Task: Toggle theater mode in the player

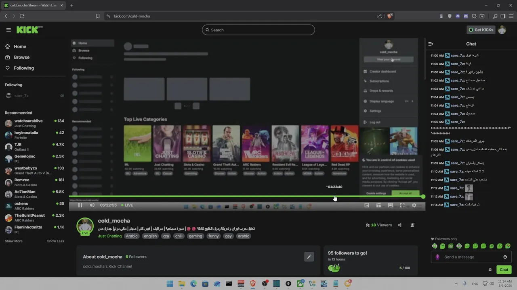Action: click(390, 205)
